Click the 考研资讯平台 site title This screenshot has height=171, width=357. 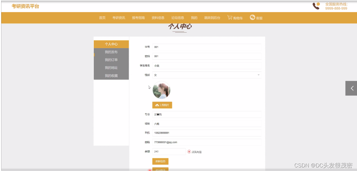[x=25, y=6]
